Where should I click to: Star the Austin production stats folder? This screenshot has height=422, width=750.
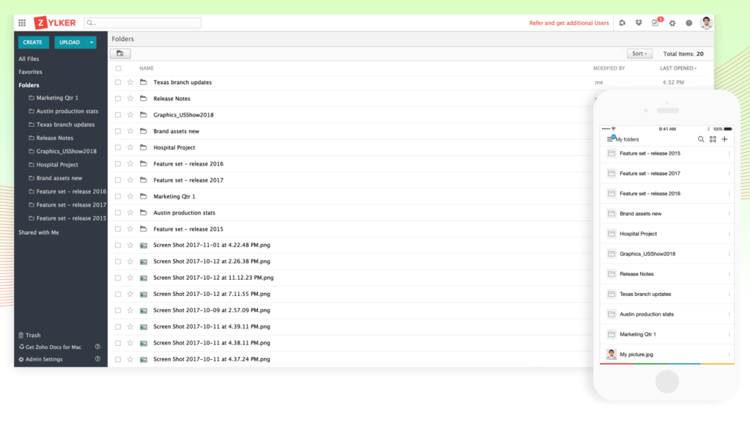click(130, 212)
